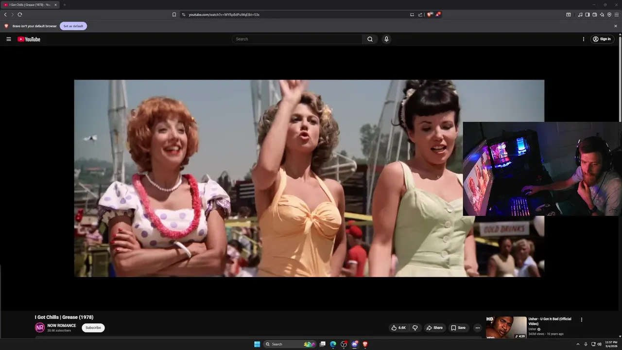Go to YouTube home via logo
622x350 pixels.
[29, 39]
